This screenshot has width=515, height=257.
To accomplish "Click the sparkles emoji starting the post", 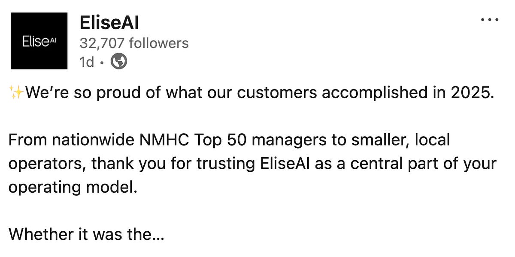I will pyautogui.click(x=16, y=93).
